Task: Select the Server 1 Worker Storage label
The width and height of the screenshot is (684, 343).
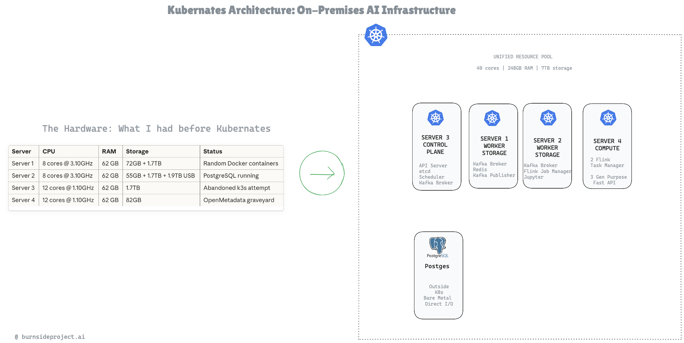Action: pos(494,146)
